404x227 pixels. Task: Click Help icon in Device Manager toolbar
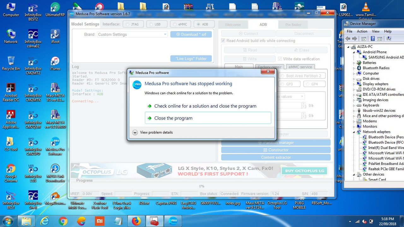(x=373, y=38)
